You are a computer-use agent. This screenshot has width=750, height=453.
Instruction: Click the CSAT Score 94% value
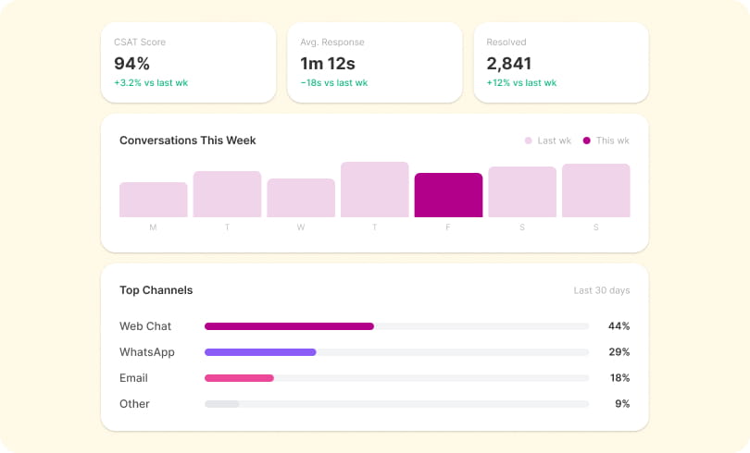point(131,64)
